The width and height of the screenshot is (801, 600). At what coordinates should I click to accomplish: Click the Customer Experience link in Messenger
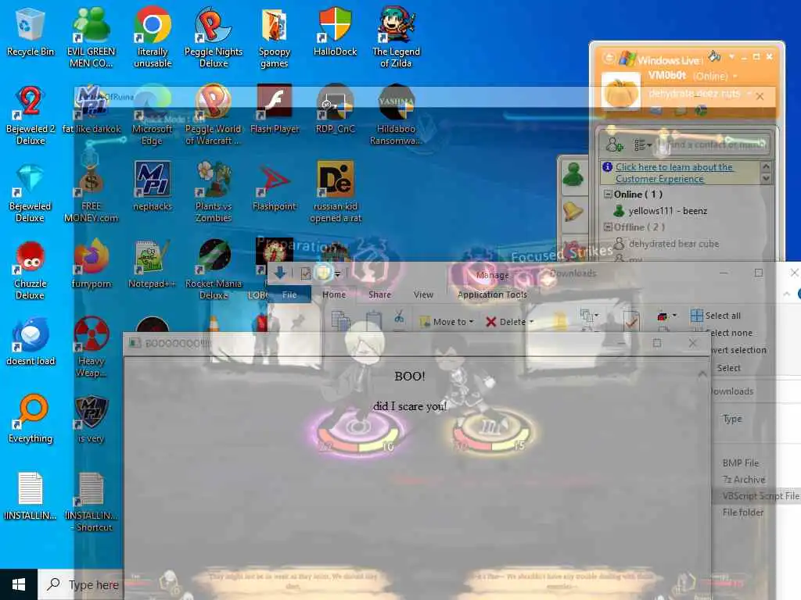(x=673, y=173)
